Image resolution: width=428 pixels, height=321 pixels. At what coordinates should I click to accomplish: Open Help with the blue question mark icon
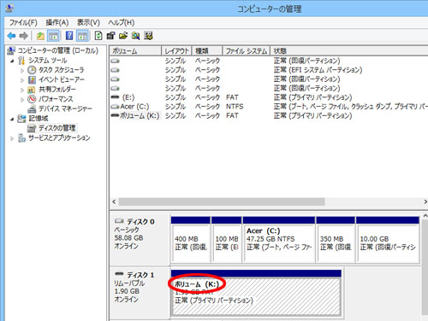tap(69, 36)
